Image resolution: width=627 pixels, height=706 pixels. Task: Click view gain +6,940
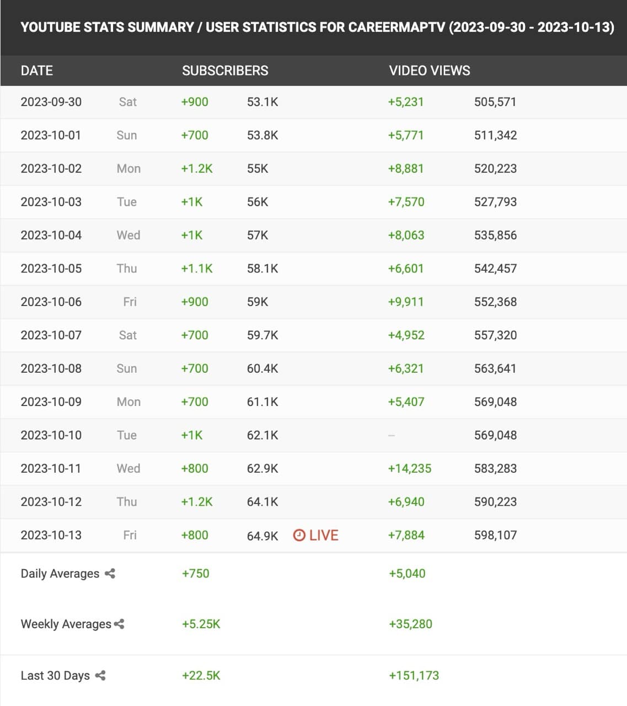[406, 502]
